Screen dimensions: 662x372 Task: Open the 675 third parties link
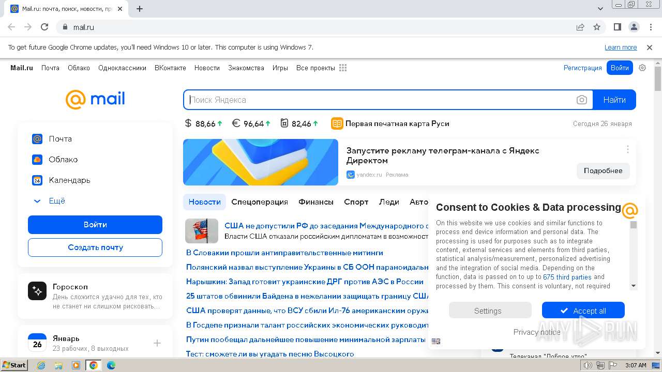(x=567, y=277)
